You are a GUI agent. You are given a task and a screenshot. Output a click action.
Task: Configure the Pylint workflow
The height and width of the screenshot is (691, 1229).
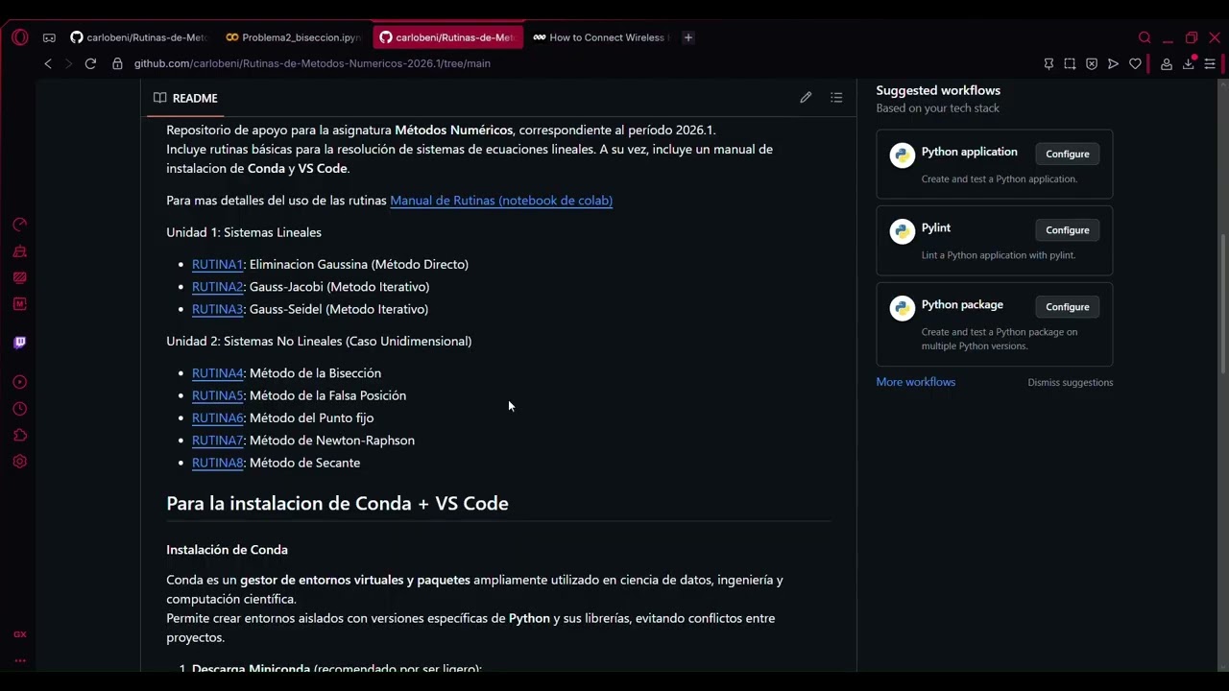[1068, 230]
